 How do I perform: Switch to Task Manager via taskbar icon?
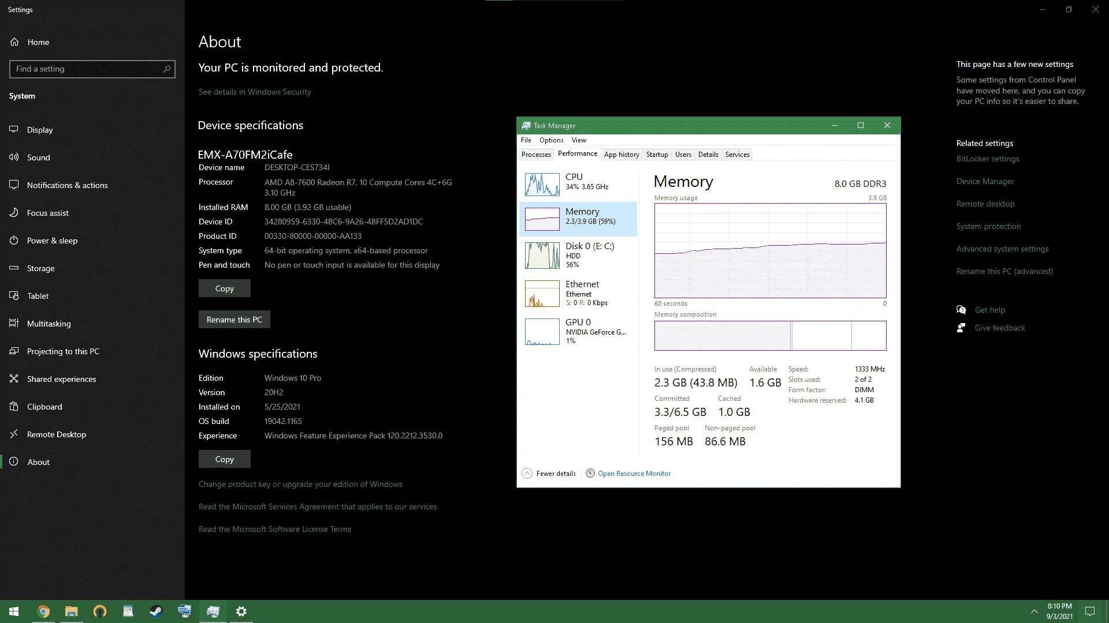coord(213,611)
